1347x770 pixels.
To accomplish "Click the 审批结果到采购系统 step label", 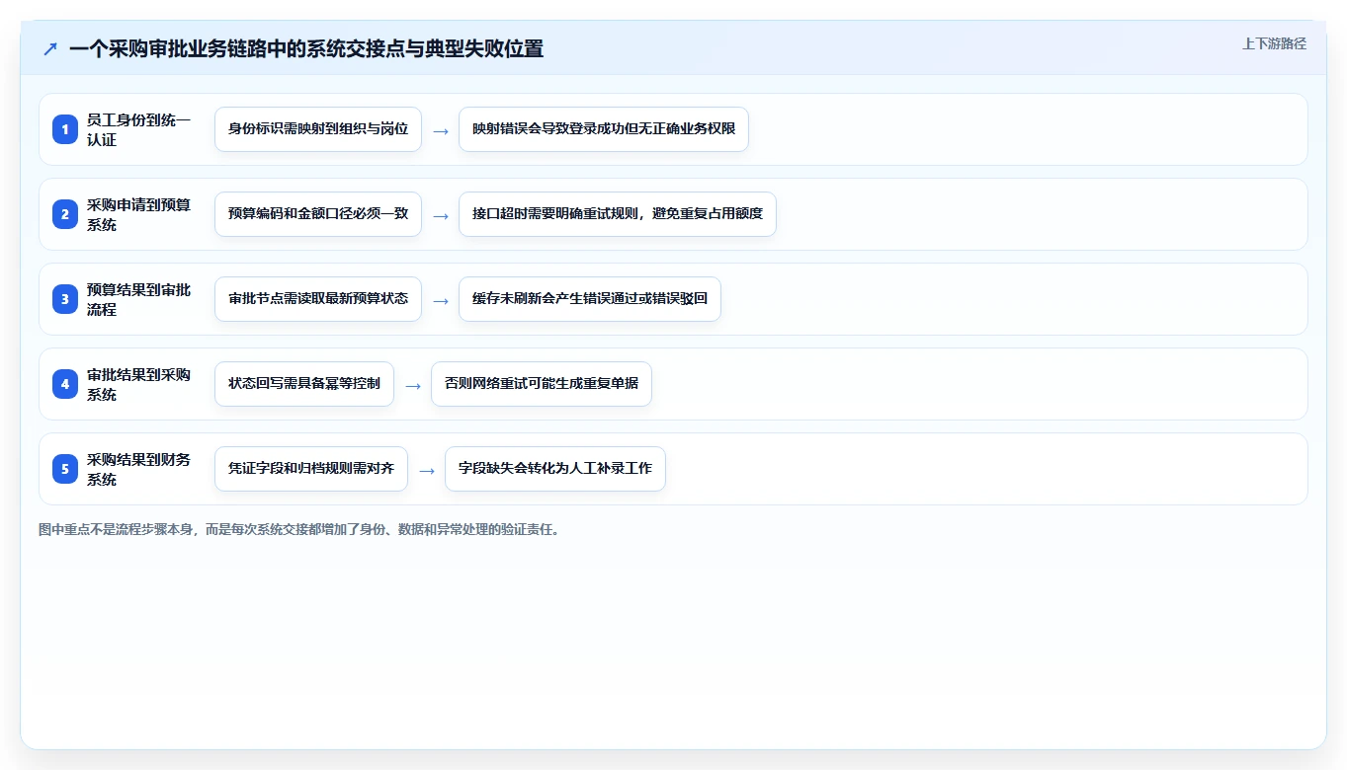I will pyautogui.click(x=139, y=384).
